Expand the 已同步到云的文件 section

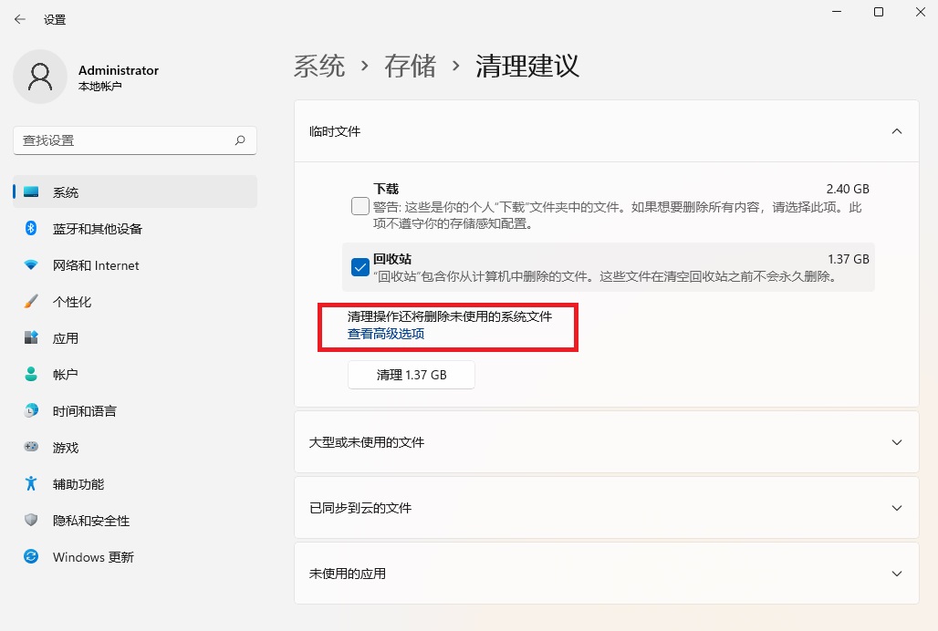pos(896,508)
